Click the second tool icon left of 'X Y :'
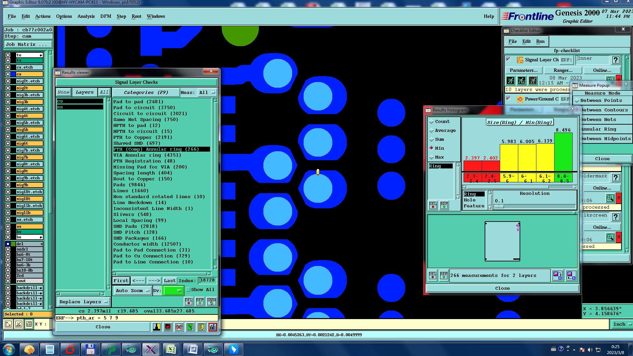Screen dimensions: 633x356 (x=19, y=324)
